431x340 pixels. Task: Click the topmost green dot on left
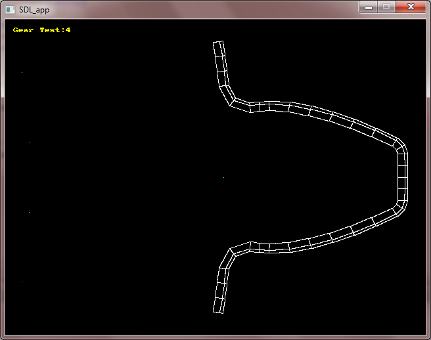click(x=22, y=72)
